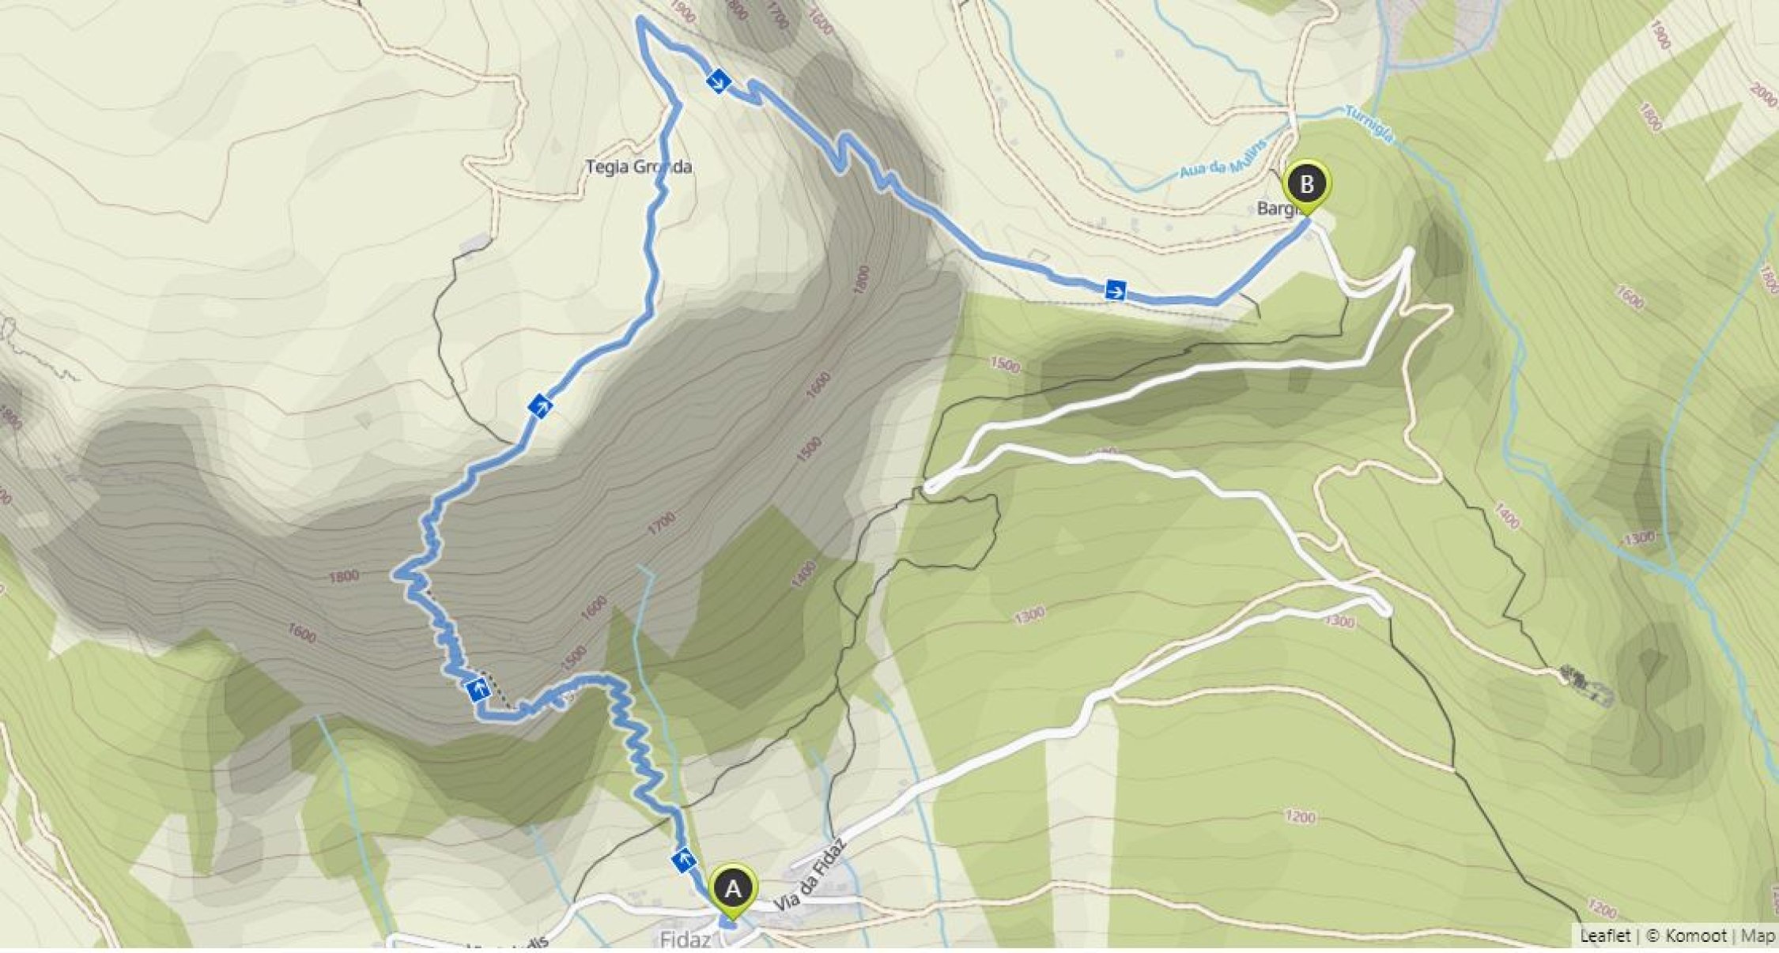Click the Via da Fidaz street label

tap(810, 875)
